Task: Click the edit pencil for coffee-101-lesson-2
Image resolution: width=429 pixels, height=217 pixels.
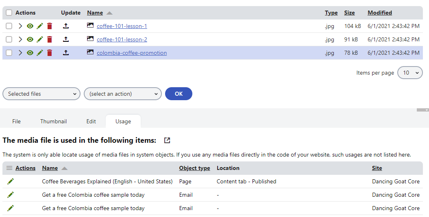Action: click(x=39, y=40)
